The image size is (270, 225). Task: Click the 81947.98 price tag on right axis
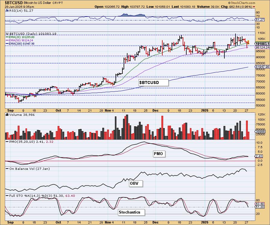coord(262,67)
